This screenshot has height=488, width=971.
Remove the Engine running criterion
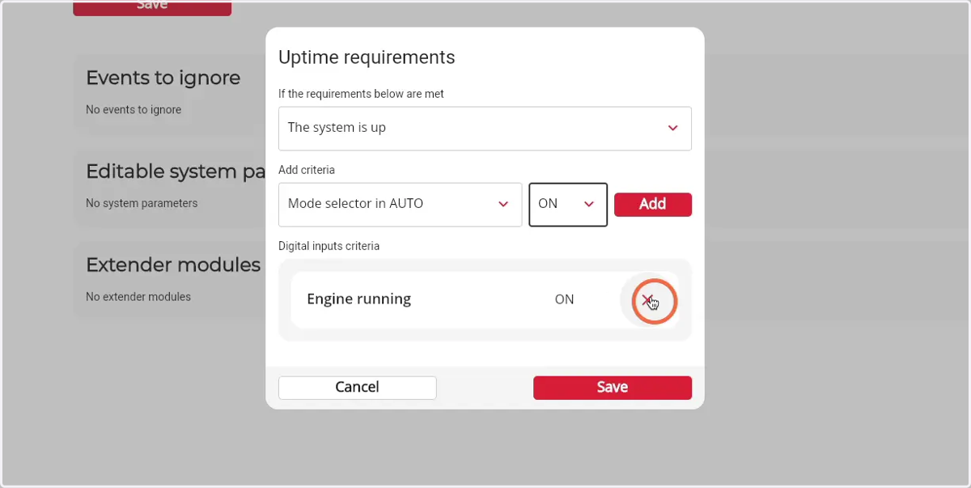(647, 300)
